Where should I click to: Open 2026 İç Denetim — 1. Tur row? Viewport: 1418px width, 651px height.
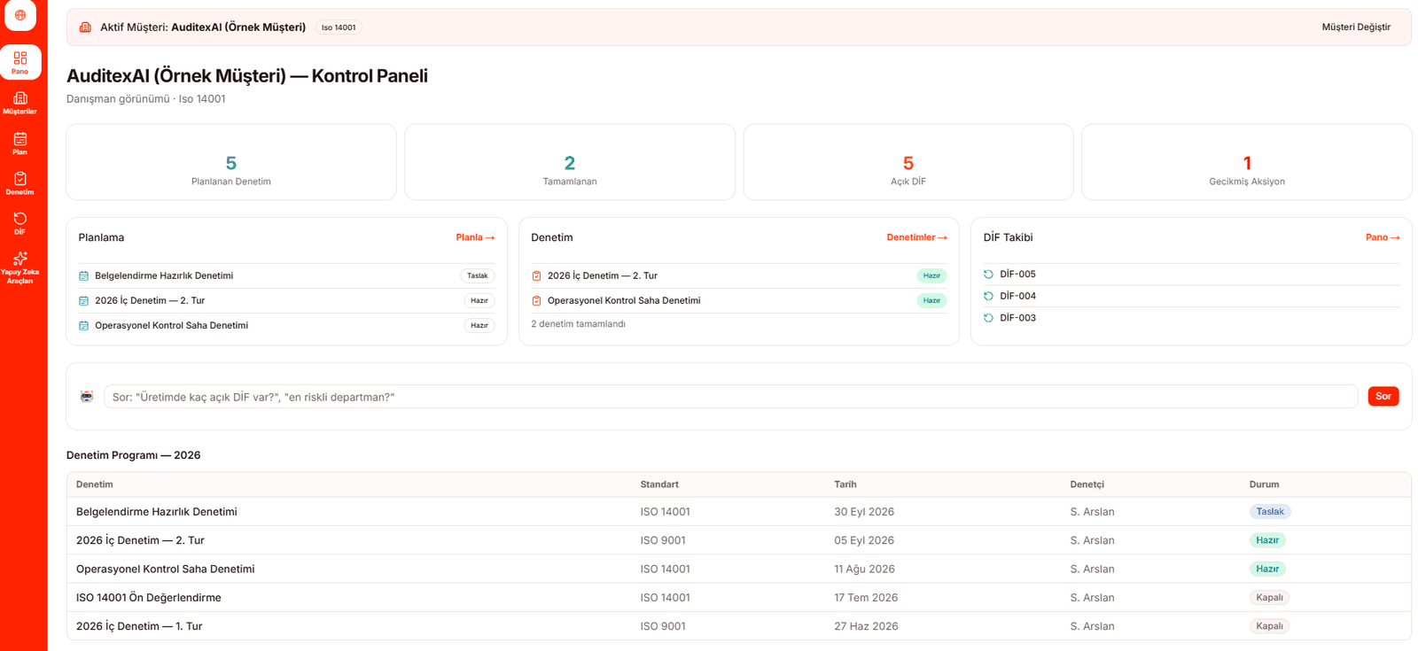739,626
